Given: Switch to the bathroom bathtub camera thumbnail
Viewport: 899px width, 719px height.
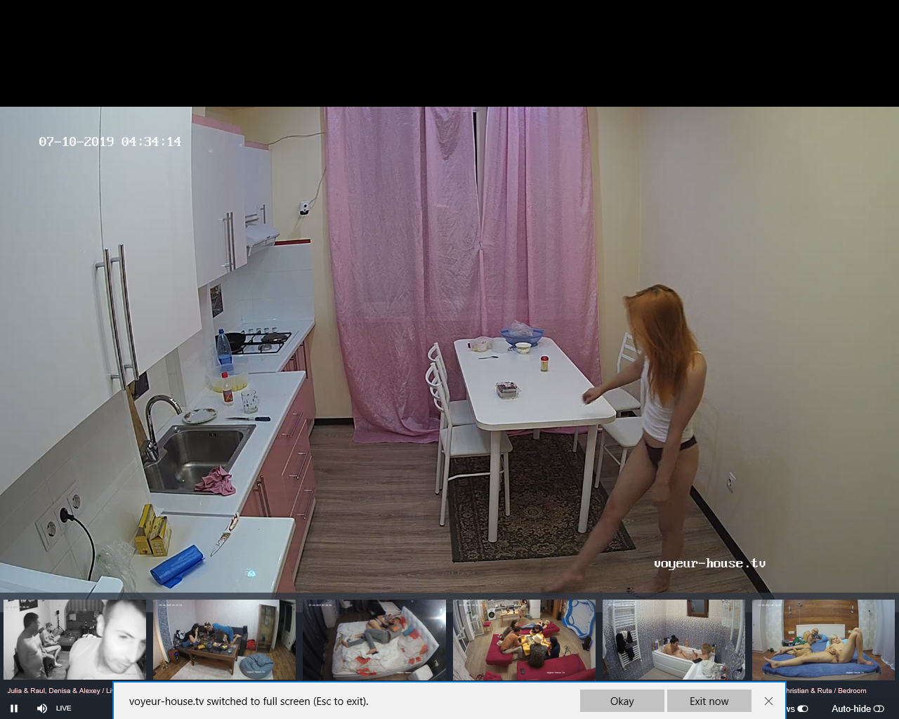Looking at the screenshot, I should (674, 640).
